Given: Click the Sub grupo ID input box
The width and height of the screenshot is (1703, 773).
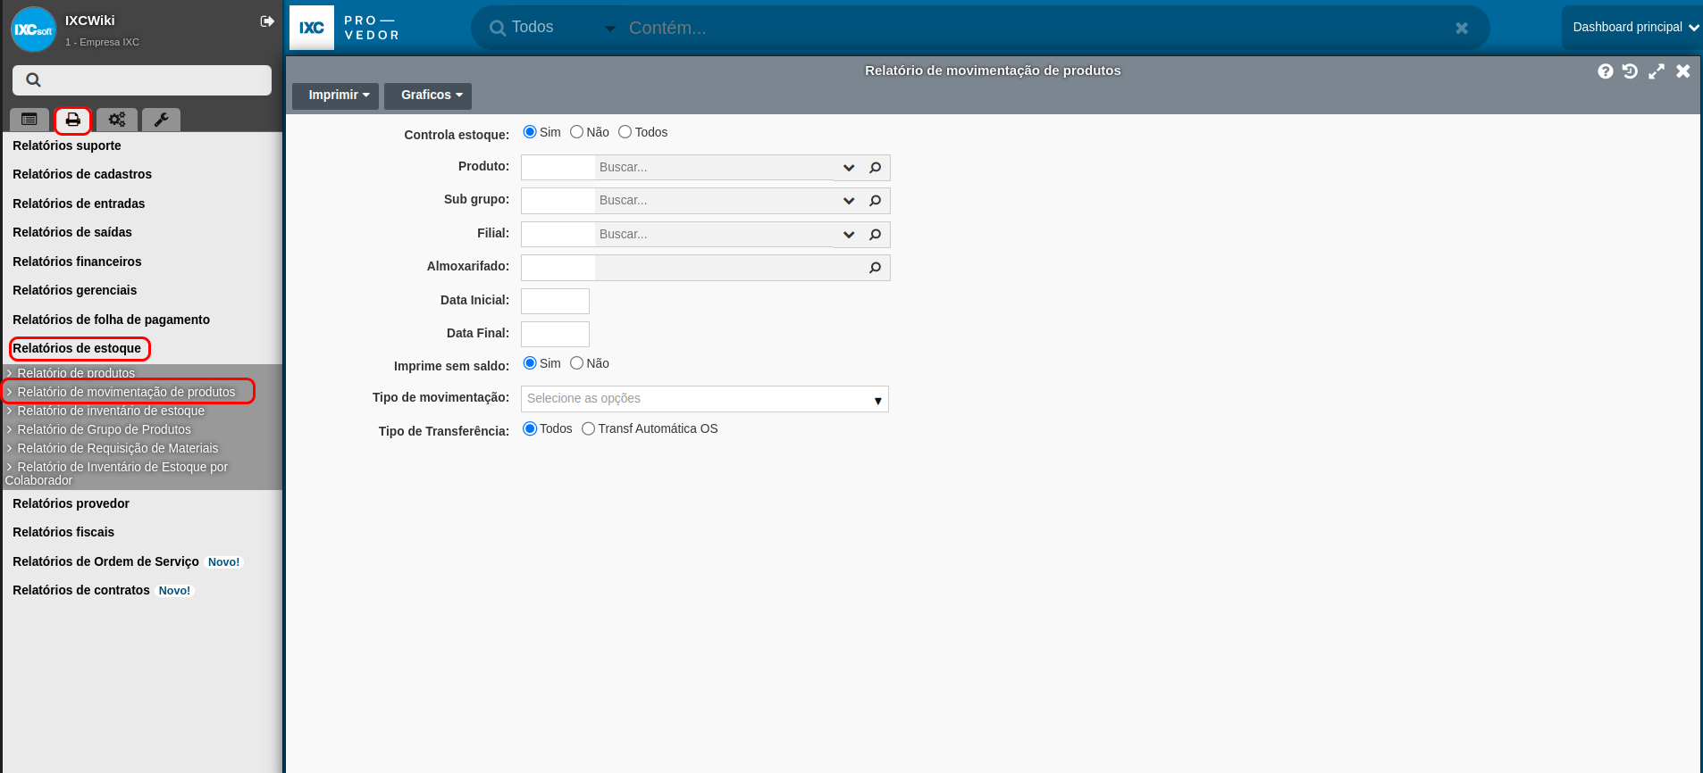Looking at the screenshot, I should (558, 201).
